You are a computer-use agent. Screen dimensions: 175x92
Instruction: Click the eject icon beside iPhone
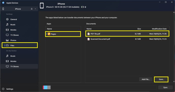(x=32, y=9)
